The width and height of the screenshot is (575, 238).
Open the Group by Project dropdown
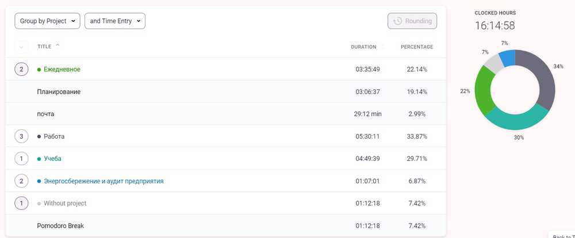click(47, 21)
